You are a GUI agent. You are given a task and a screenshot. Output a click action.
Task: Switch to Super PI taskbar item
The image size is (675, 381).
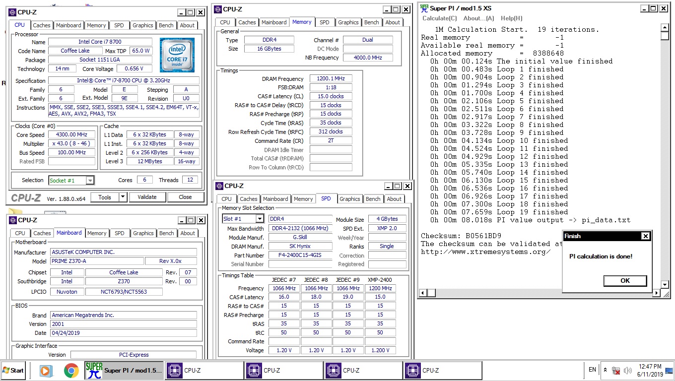pos(124,371)
